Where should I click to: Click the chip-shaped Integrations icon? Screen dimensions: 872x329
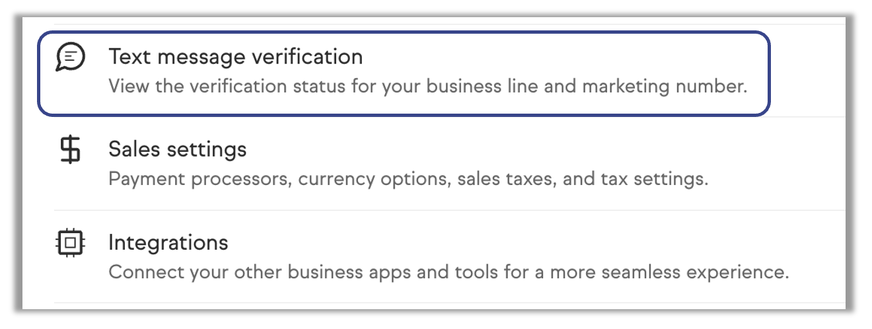[x=70, y=244]
